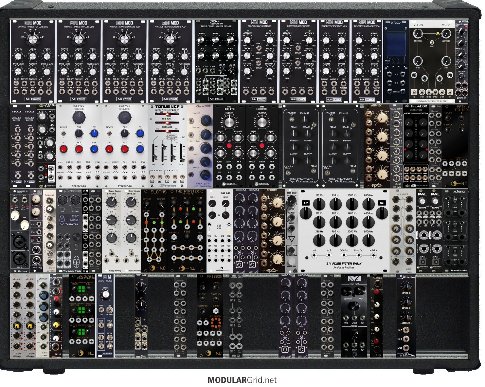485x387 pixels.
Task: Click the blue display screen on the O'Tool module
Action: [x=395, y=44]
